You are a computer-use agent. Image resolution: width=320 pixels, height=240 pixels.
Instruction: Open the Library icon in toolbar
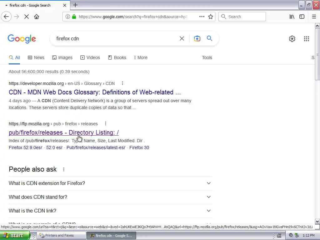292,17
